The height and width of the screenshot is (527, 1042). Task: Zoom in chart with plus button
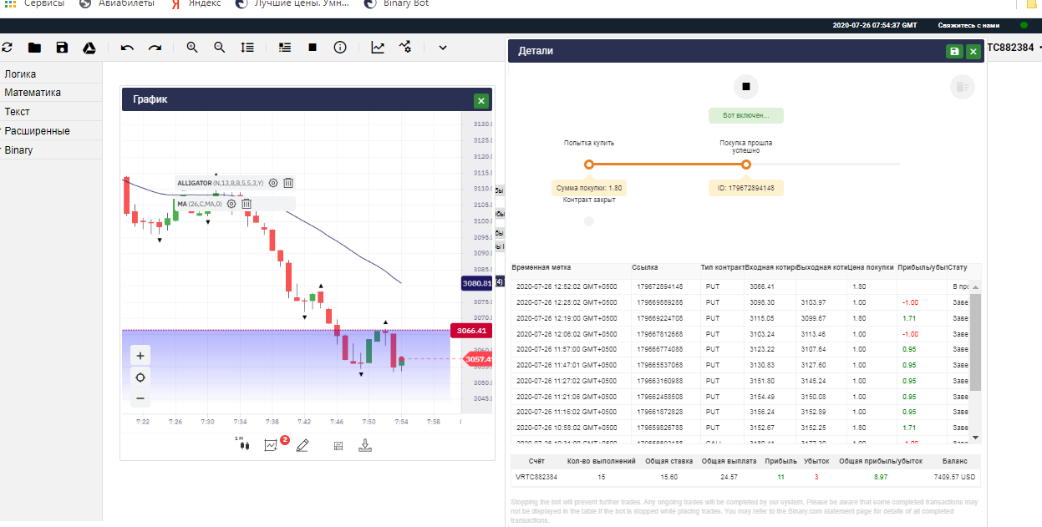[140, 355]
